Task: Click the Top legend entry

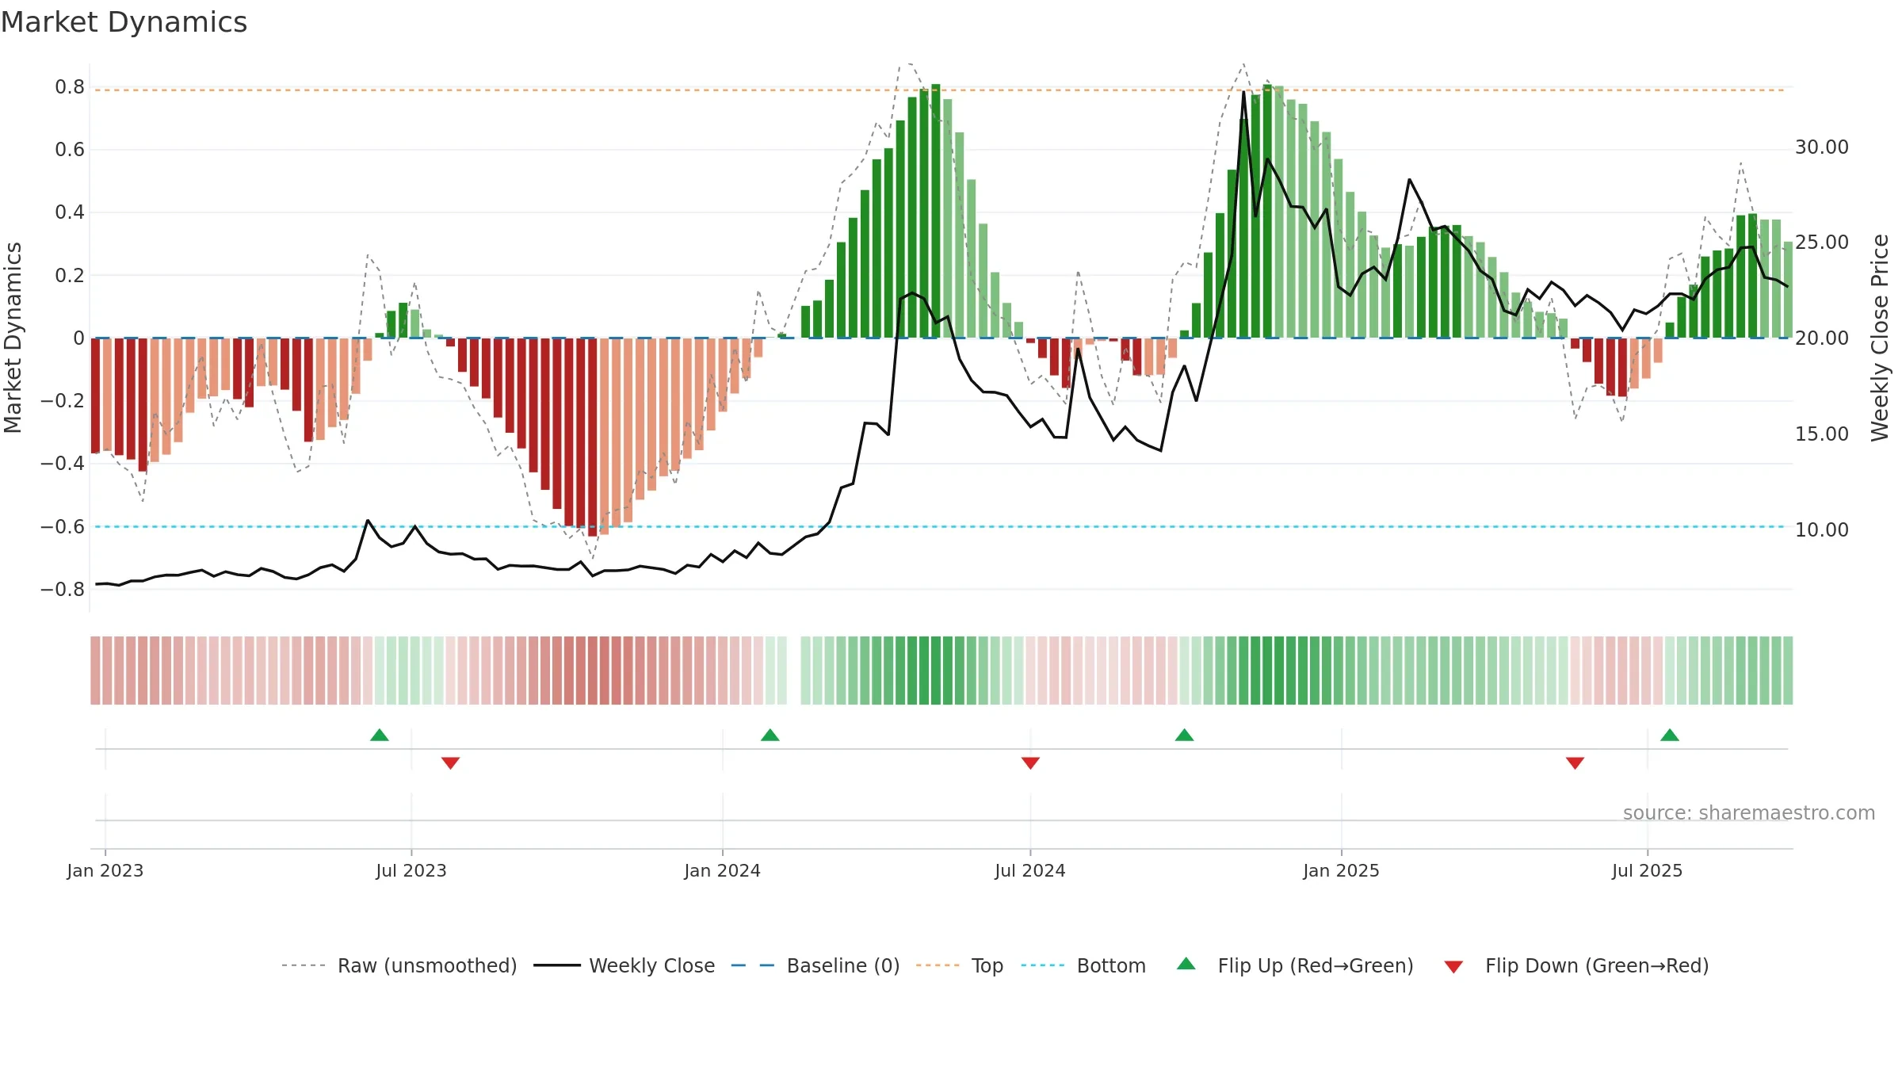Action: click(x=960, y=965)
